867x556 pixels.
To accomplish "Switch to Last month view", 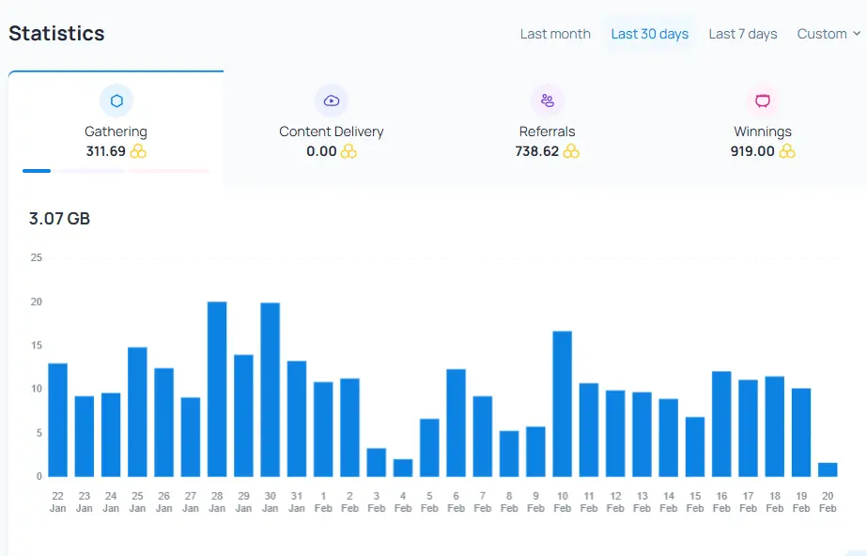I will tap(555, 34).
